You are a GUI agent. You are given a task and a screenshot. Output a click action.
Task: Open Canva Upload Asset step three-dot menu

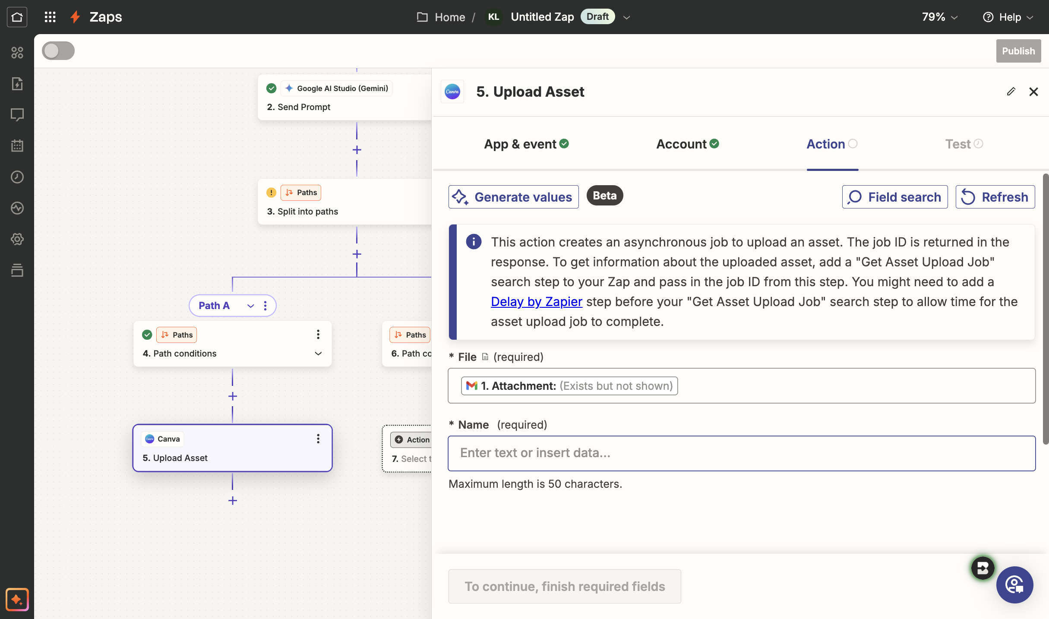pos(318,439)
